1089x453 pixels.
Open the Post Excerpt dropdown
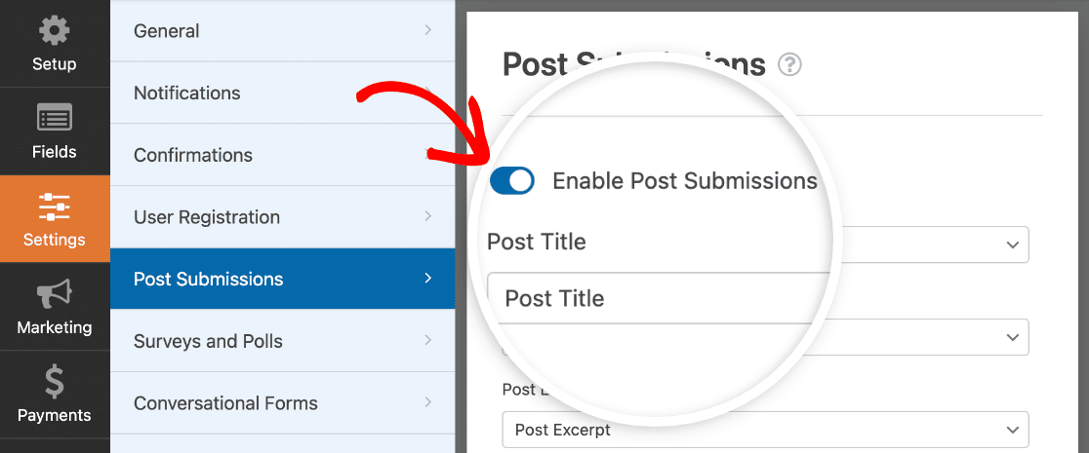pyautogui.click(x=765, y=430)
